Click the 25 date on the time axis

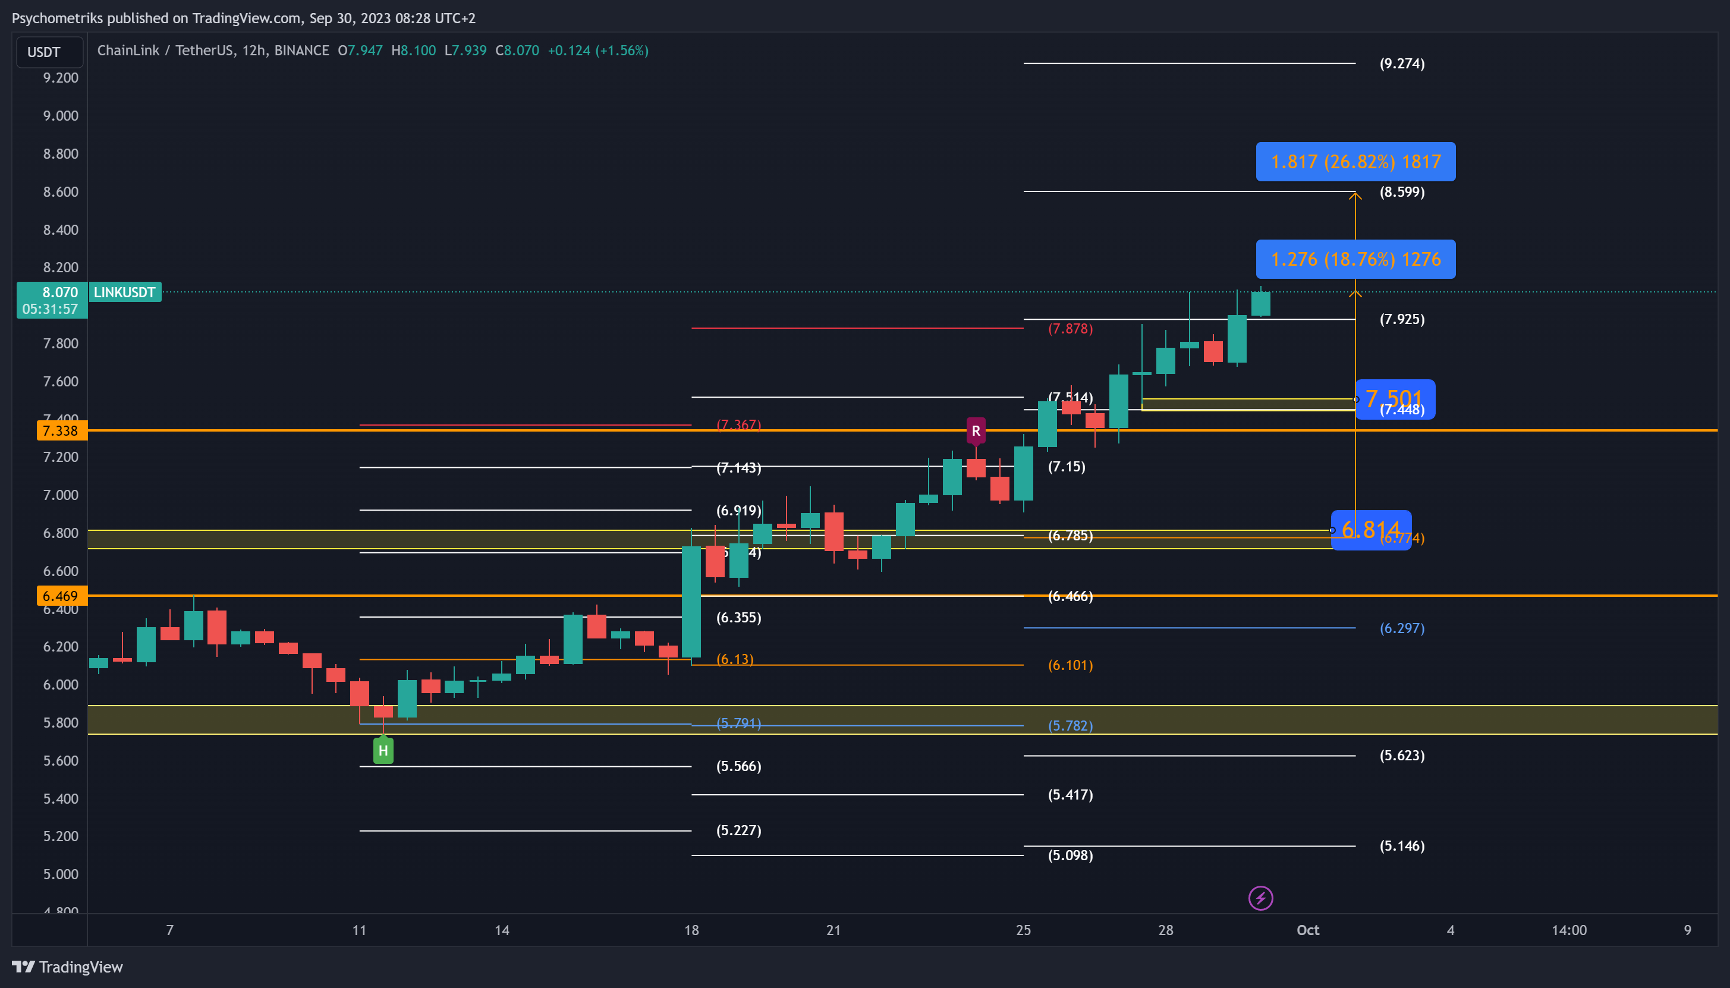click(1023, 930)
